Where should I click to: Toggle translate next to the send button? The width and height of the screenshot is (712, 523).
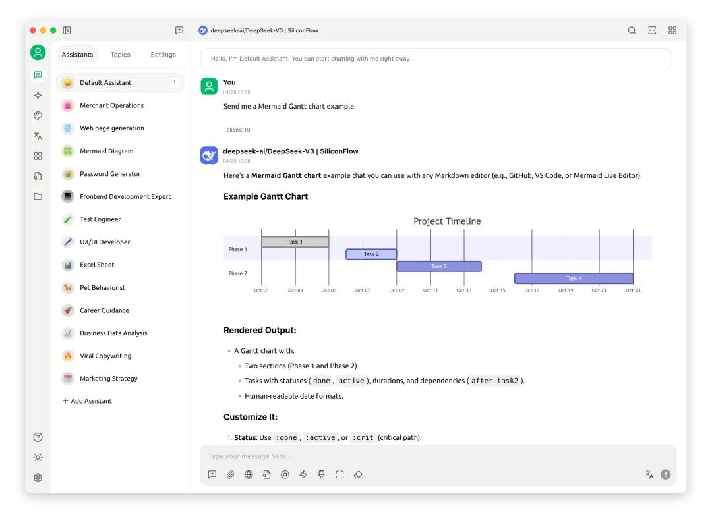649,474
